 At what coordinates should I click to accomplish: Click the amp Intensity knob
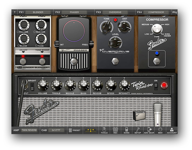[124, 85]
